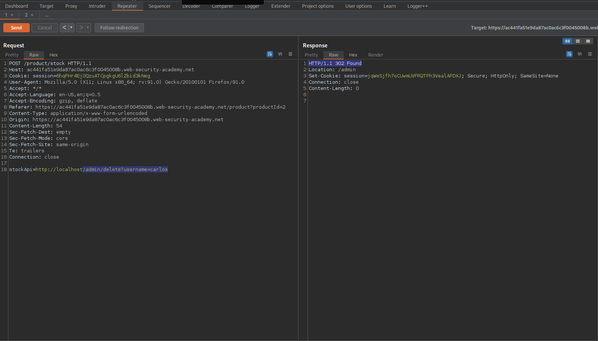This screenshot has height=341, width=598.
Task: Open the Sequencer tab
Action: pyautogui.click(x=160, y=6)
